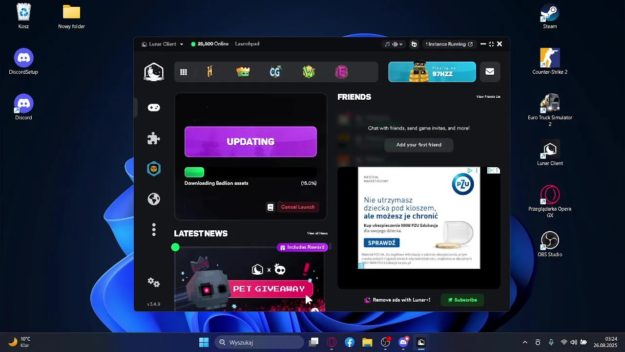Cancel the launch
625x352 pixels.
point(298,207)
